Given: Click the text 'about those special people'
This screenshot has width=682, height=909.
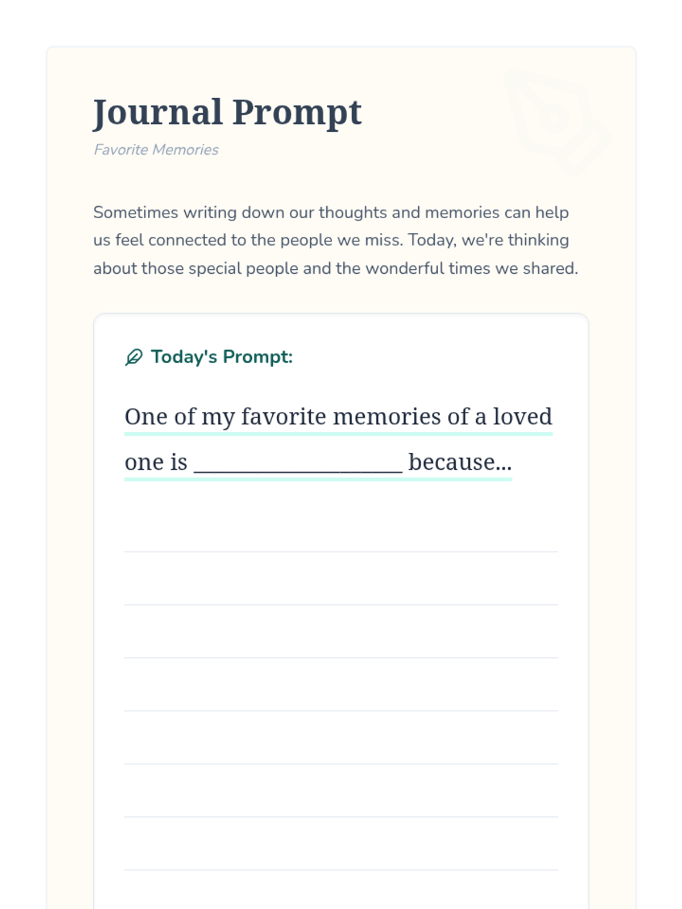Looking at the screenshot, I should (196, 268).
